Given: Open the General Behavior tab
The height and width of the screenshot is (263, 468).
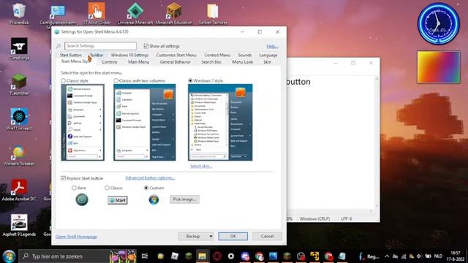Looking at the screenshot, I should click(x=175, y=62).
